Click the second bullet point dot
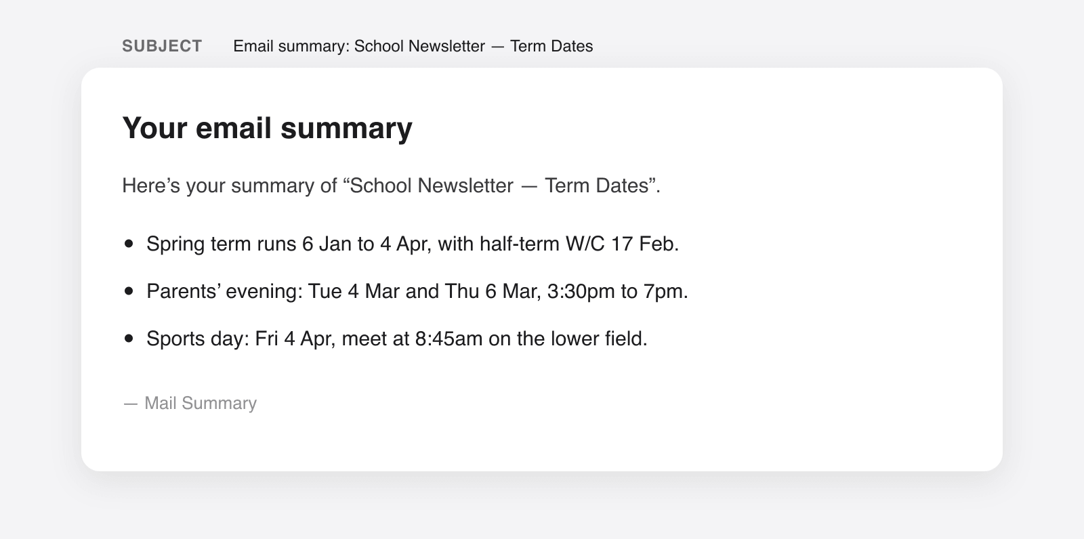This screenshot has height=539, width=1084. (x=129, y=291)
